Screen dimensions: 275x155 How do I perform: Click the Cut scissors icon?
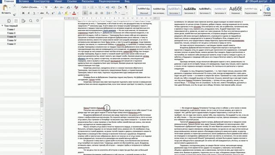(15, 6)
